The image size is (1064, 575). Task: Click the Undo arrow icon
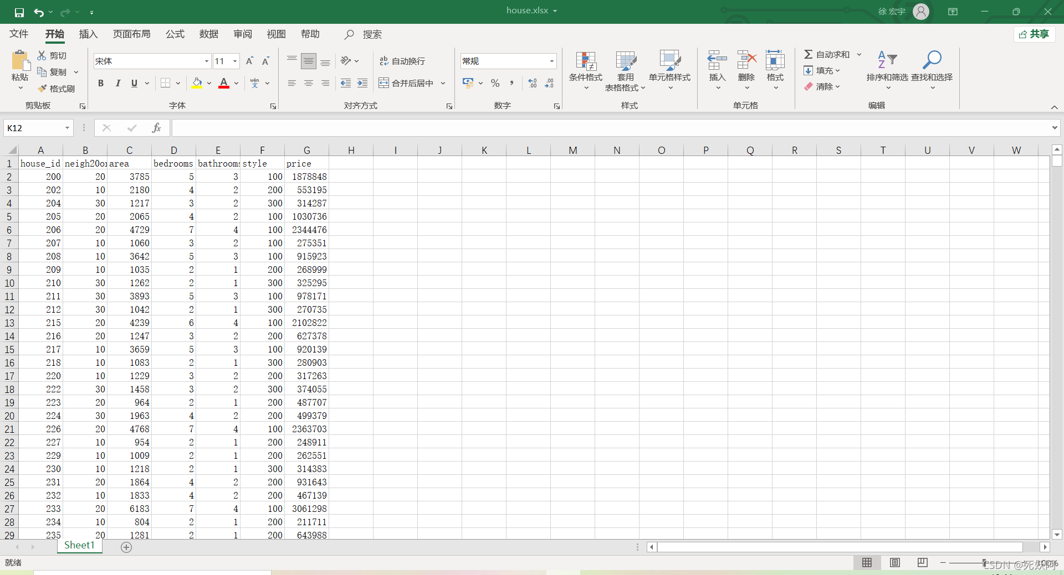coord(38,12)
